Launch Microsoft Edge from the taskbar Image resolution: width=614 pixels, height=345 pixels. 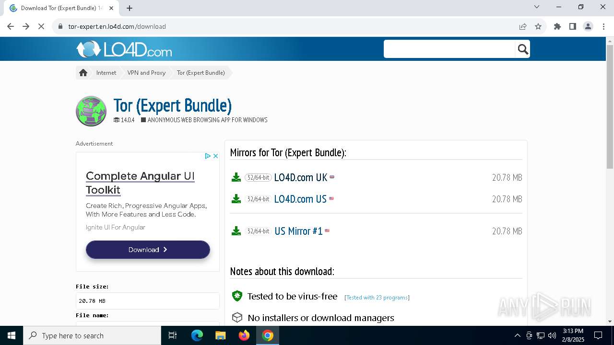[197, 335]
